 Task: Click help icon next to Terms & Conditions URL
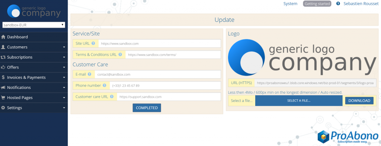tap(120, 55)
